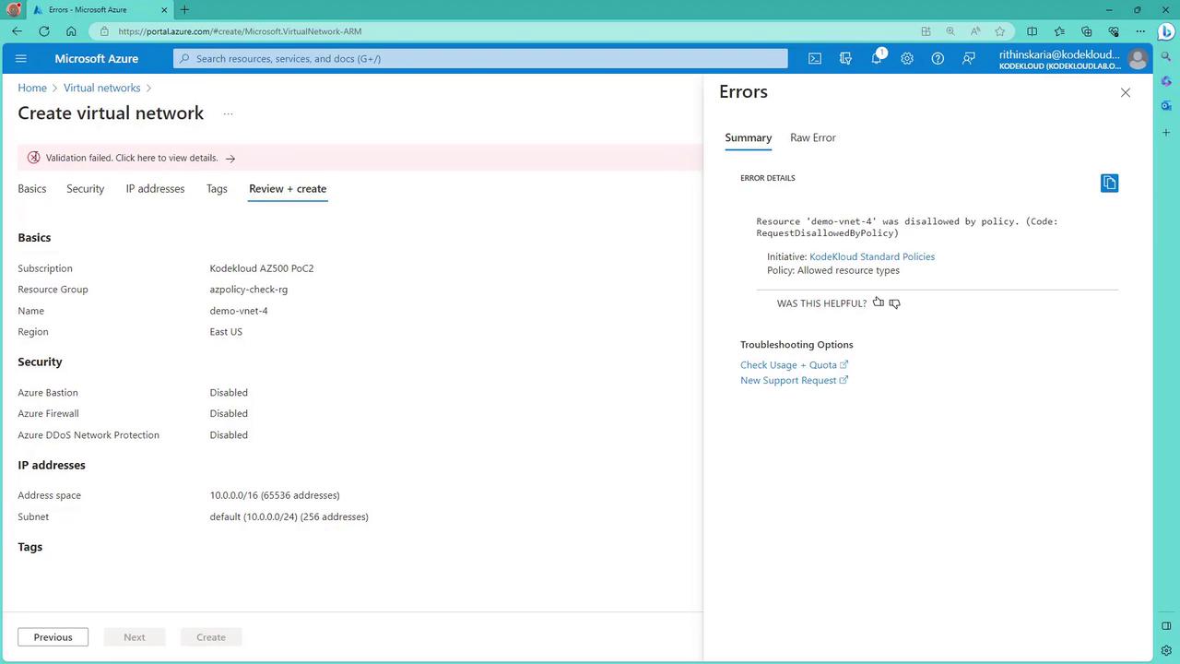Click the 'East US' region value
This screenshot has height=664, width=1180.
tap(226, 332)
